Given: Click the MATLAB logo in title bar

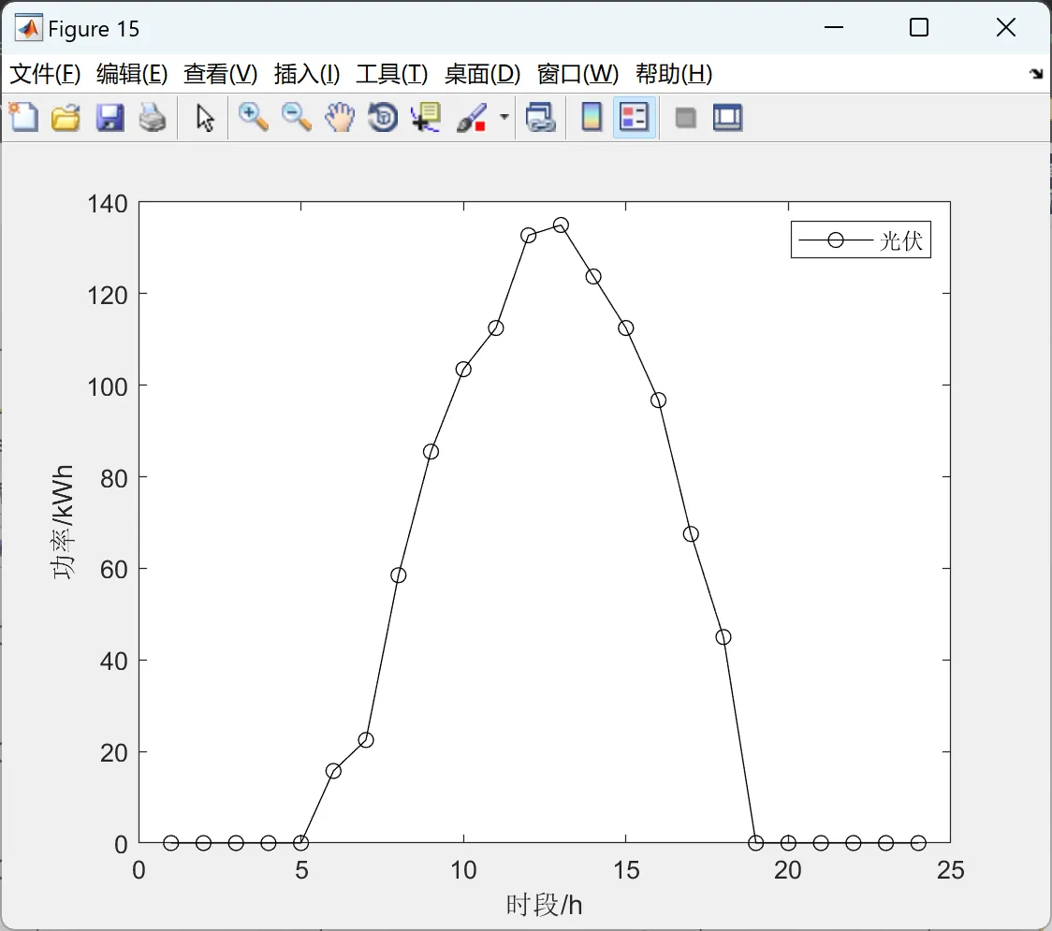Looking at the screenshot, I should click(x=28, y=28).
